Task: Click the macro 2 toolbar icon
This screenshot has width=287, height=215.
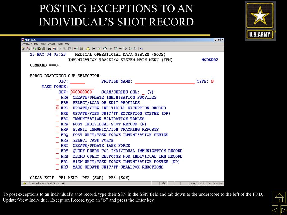Action: pyautogui.click(x=131, y=48)
